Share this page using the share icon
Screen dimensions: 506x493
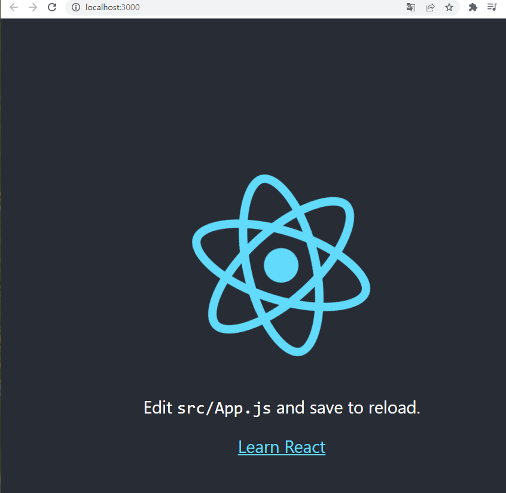430,7
